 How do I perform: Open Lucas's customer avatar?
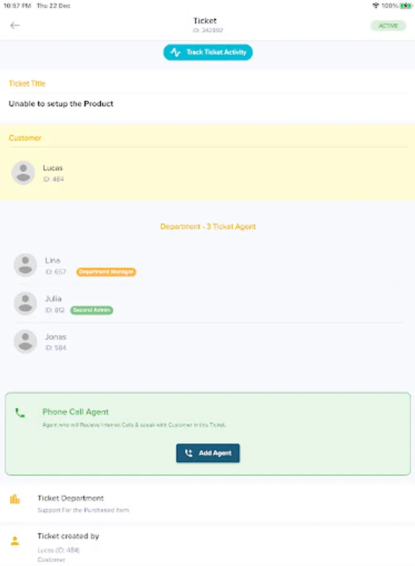[x=23, y=172]
